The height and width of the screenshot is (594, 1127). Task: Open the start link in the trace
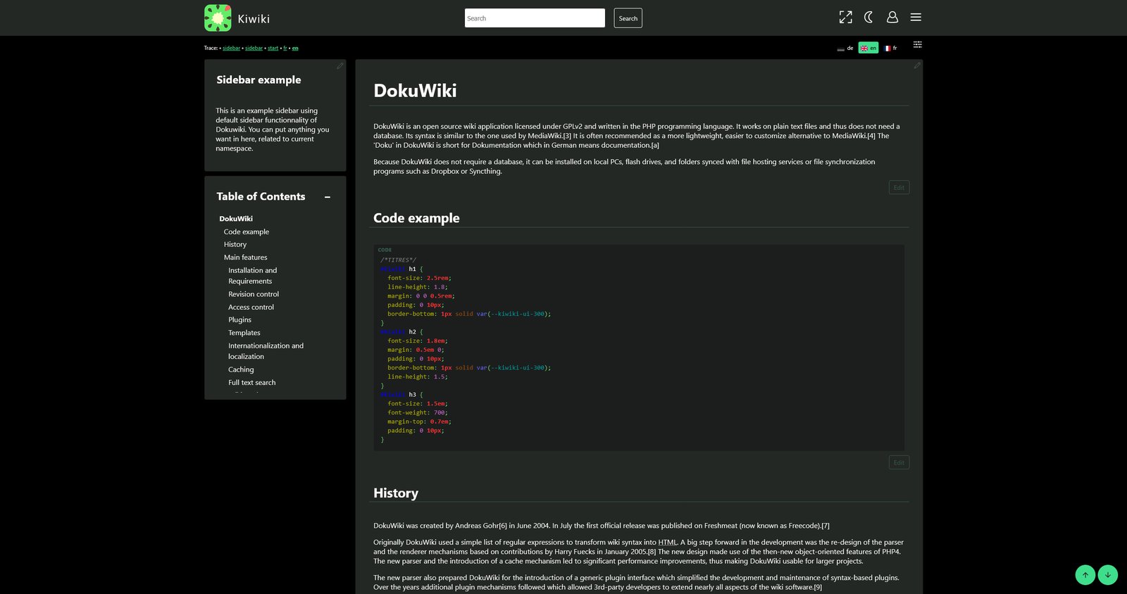(x=273, y=49)
